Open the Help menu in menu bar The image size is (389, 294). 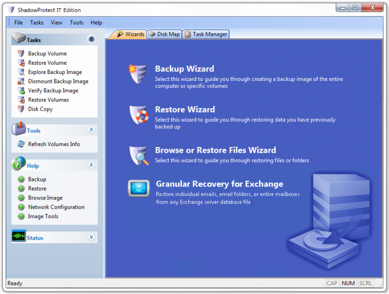(96, 23)
